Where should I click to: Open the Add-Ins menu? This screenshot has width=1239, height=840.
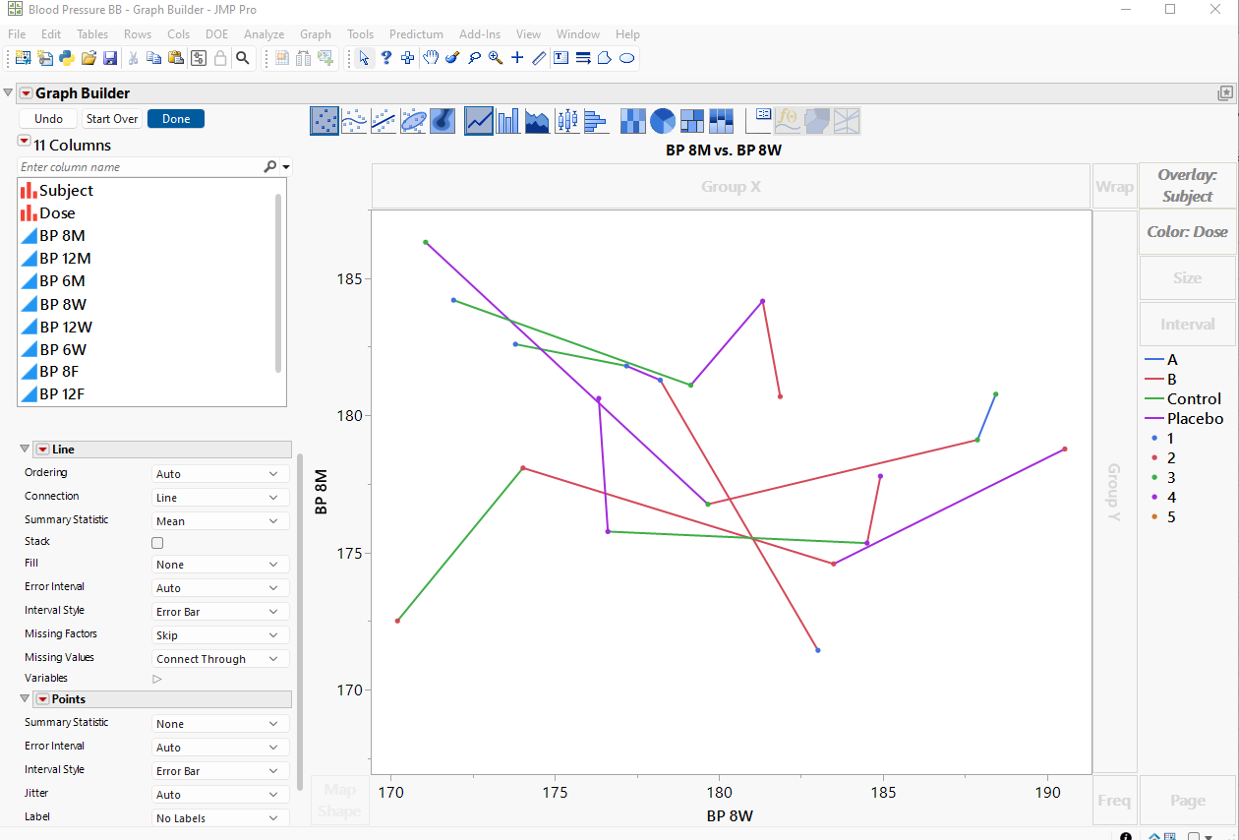(x=480, y=33)
